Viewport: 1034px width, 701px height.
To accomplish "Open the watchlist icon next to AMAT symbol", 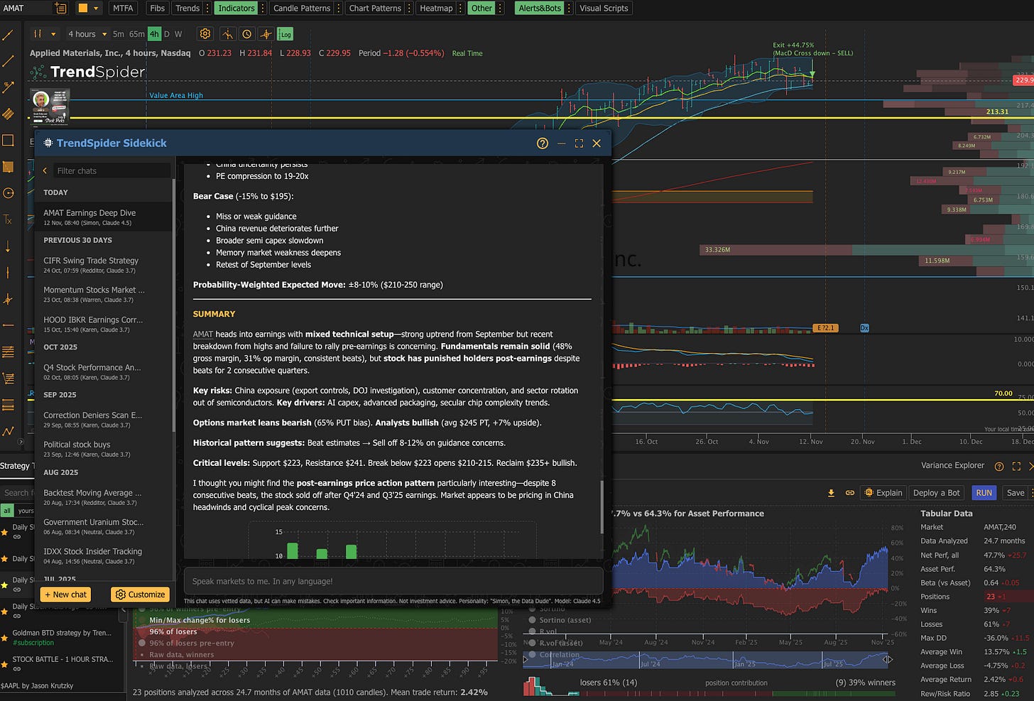I will click(x=60, y=9).
